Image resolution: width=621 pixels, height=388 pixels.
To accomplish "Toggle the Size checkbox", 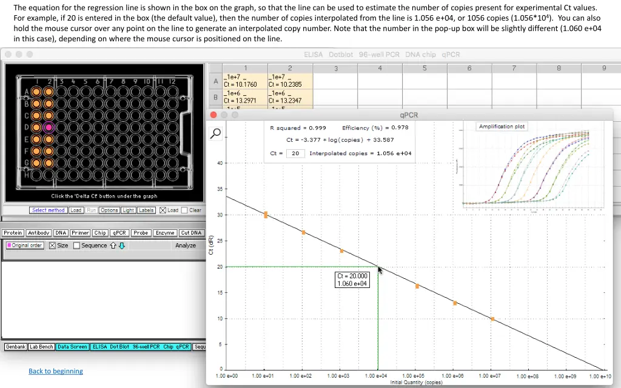I will [x=52, y=246].
